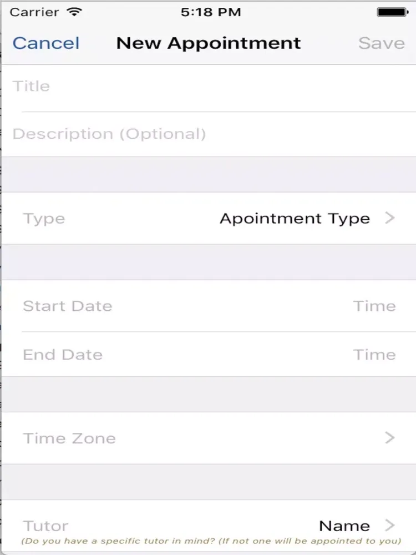Viewport: 416px width, 555px height.
Task: Expand the Tutor chevron arrow
Action: pyautogui.click(x=390, y=525)
